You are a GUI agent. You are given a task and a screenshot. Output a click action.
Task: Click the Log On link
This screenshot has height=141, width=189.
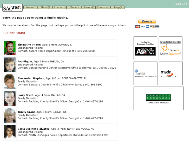click(x=180, y=4)
